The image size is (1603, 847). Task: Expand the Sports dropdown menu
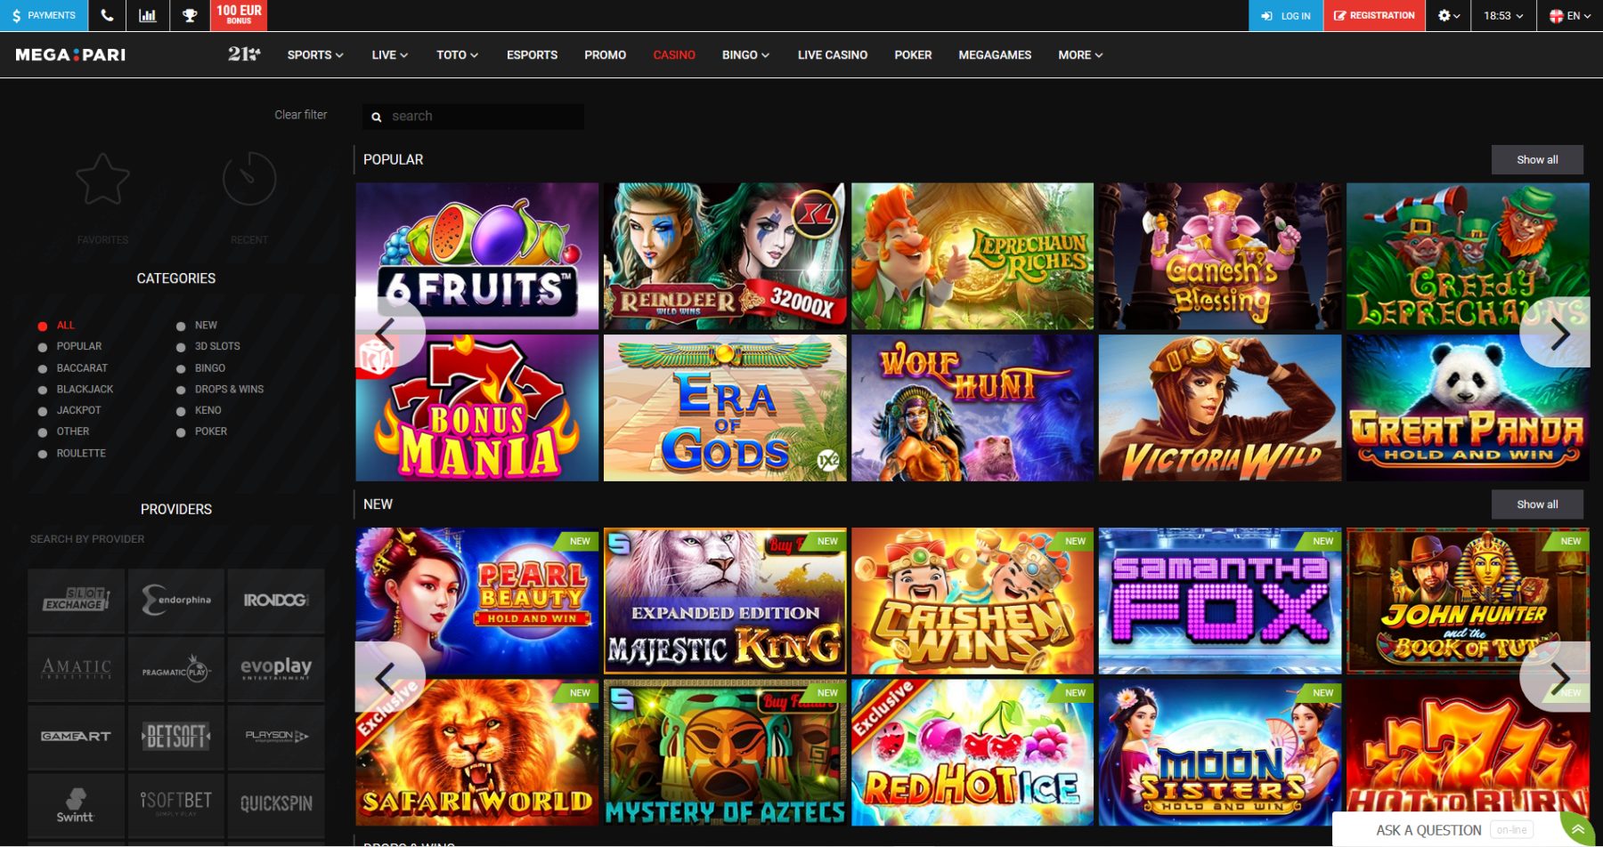[314, 55]
